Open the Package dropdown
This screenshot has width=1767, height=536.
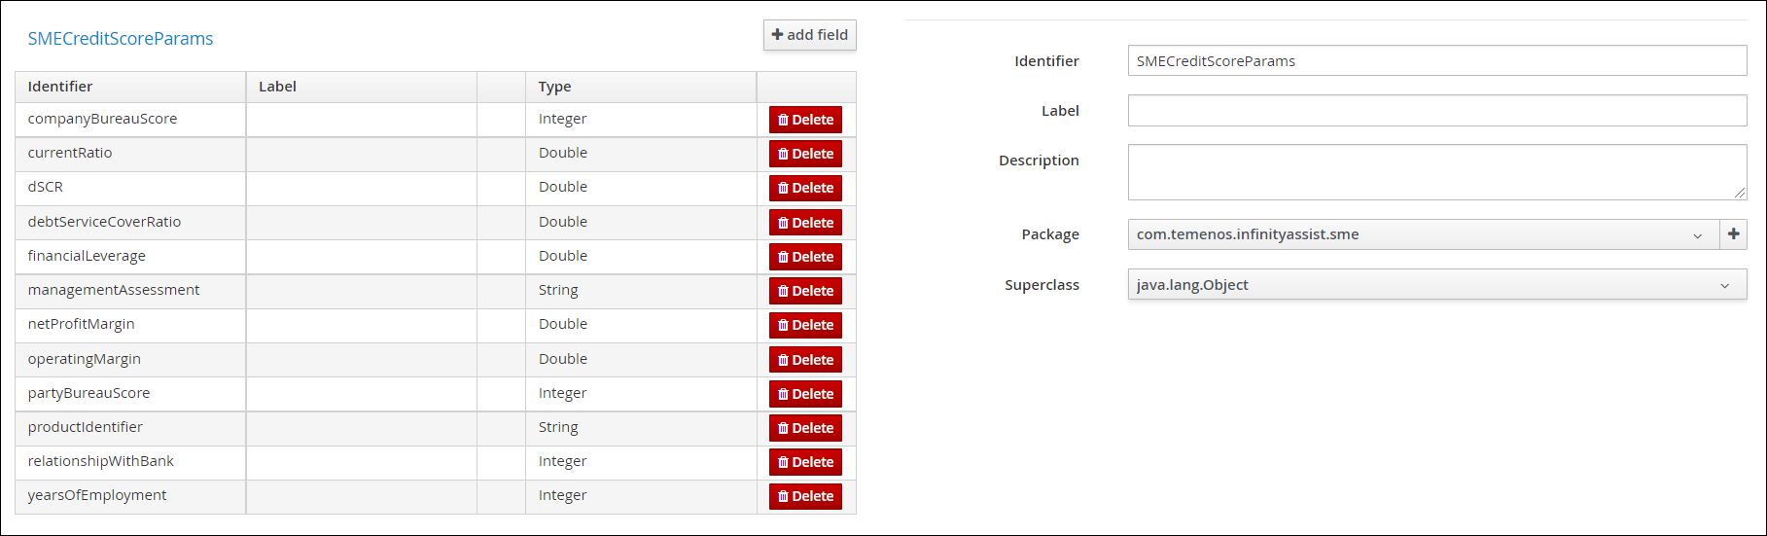tap(1424, 234)
